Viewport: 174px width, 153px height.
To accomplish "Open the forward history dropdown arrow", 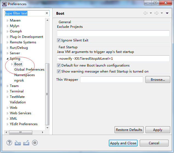I will click(162, 13).
